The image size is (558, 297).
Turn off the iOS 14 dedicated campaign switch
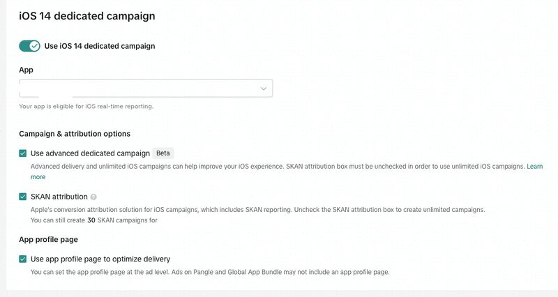tap(29, 46)
